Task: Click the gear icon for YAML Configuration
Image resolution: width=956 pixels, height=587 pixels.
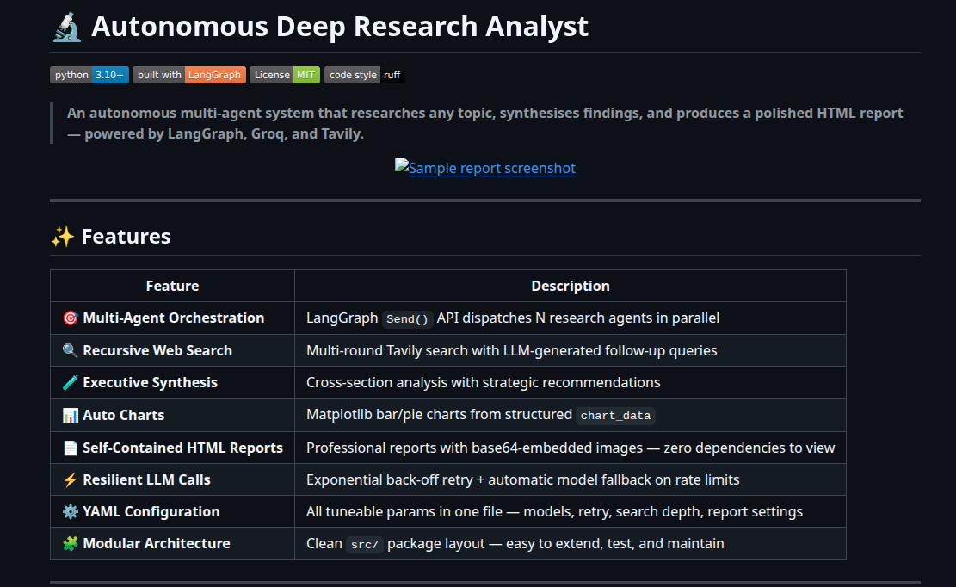Action: click(x=71, y=512)
